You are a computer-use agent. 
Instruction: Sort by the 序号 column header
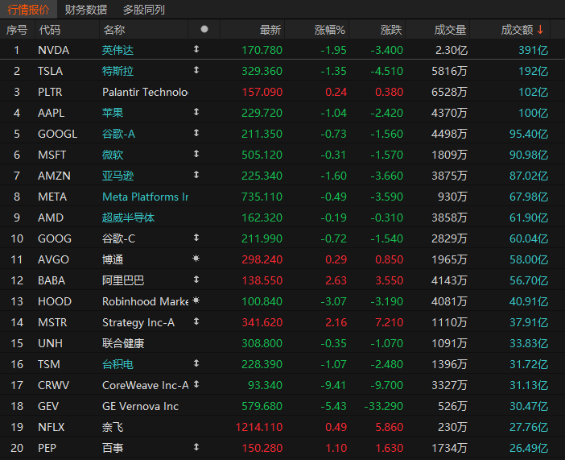click(17, 30)
